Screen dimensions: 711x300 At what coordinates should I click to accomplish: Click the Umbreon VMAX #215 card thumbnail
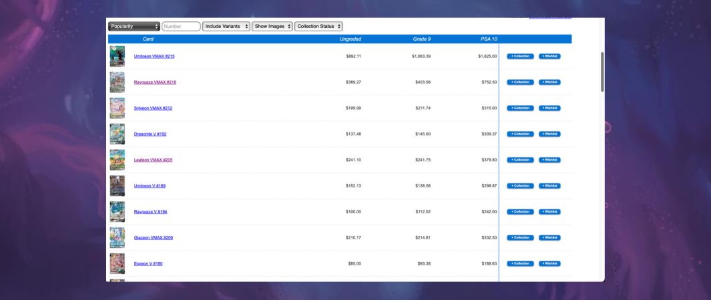click(117, 56)
